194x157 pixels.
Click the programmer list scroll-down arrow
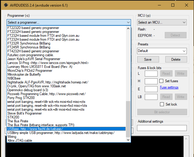[x=128, y=140]
